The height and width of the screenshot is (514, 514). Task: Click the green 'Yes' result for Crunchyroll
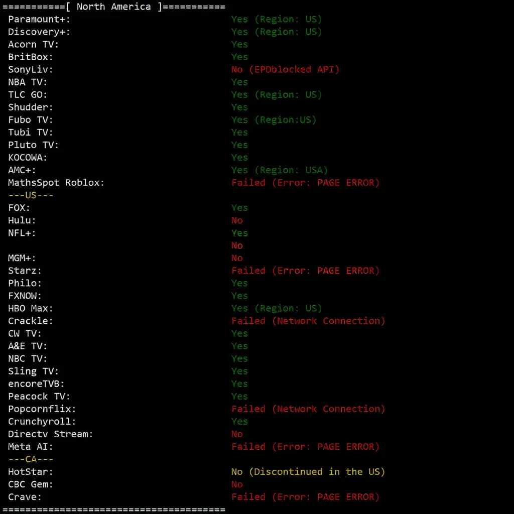(x=239, y=422)
